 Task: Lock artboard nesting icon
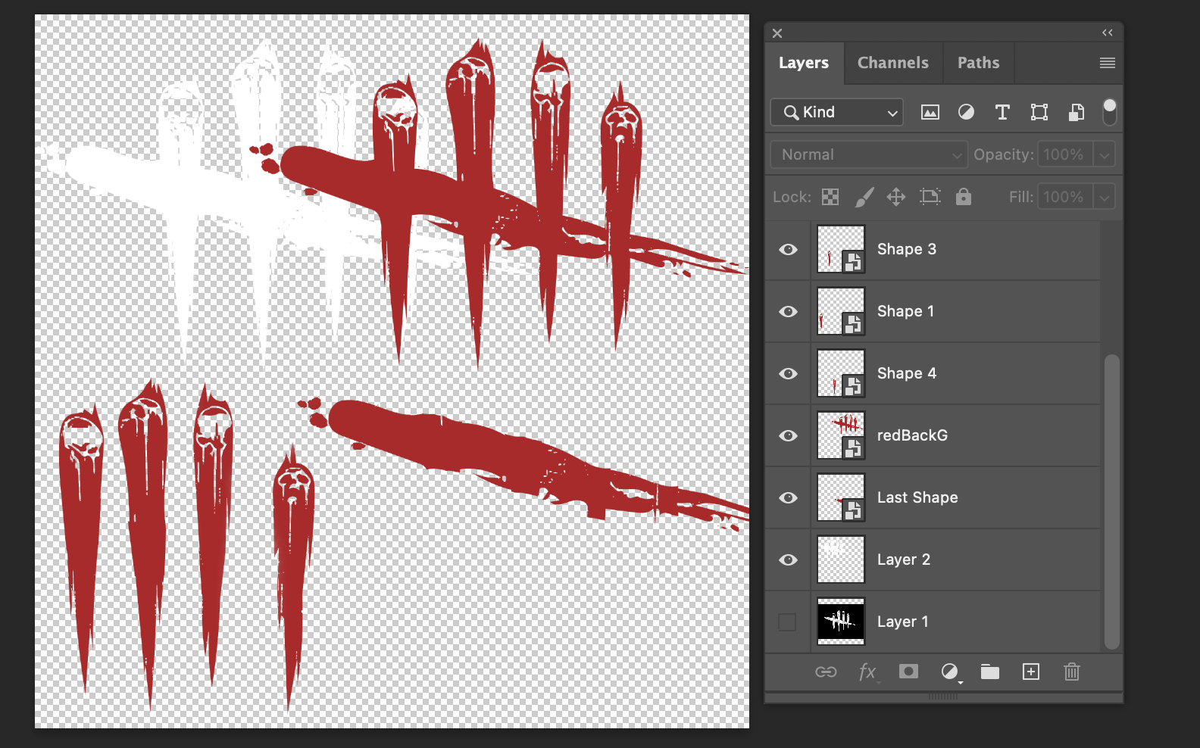pos(930,197)
